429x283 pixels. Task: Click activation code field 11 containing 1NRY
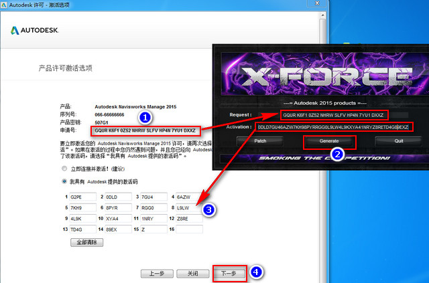[154, 219]
